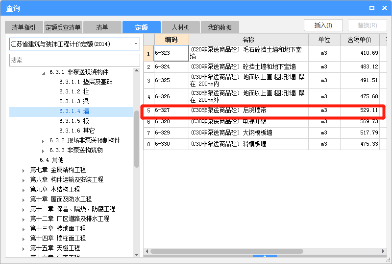The image size is (392, 264).
Task: Select 6.3.1.3 梁 tree item
Action: (x=74, y=101)
